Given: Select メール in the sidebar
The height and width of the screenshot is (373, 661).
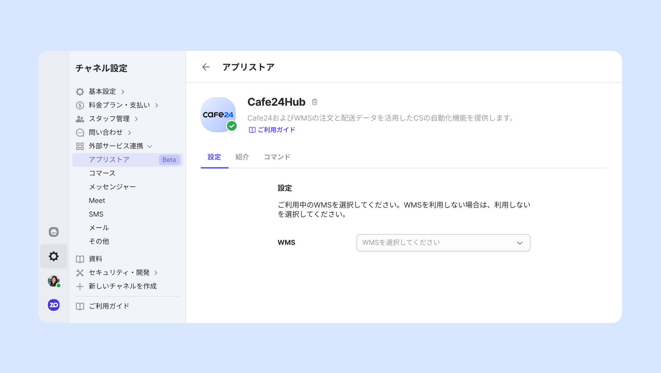Looking at the screenshot, I should pos(99,228).
